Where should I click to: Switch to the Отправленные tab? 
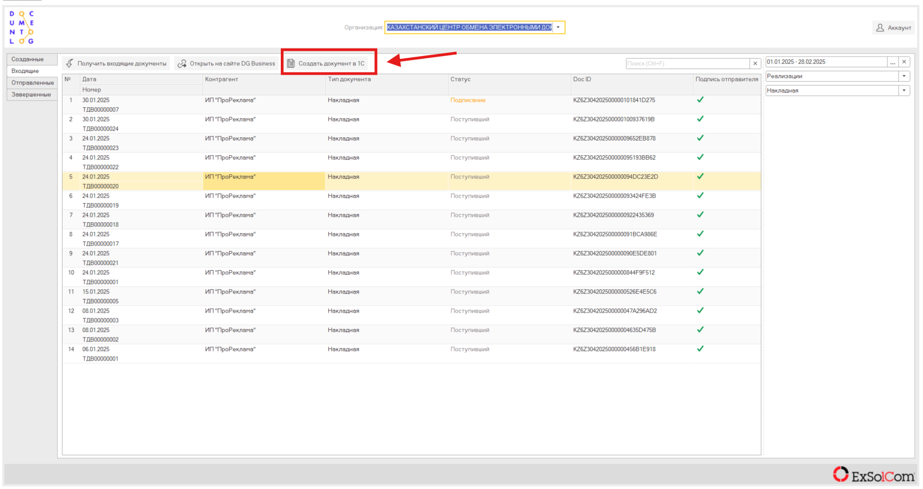coord(32,83)
